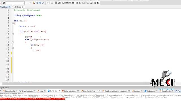
Task: Open the Build messages tab
Action: click(69, 91)
